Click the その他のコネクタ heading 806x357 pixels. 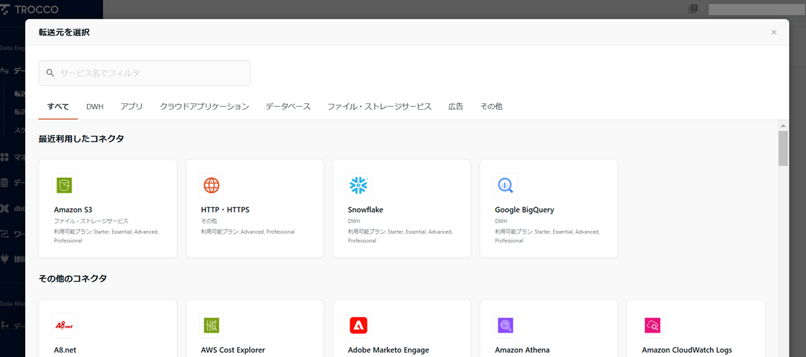[73, 278]
